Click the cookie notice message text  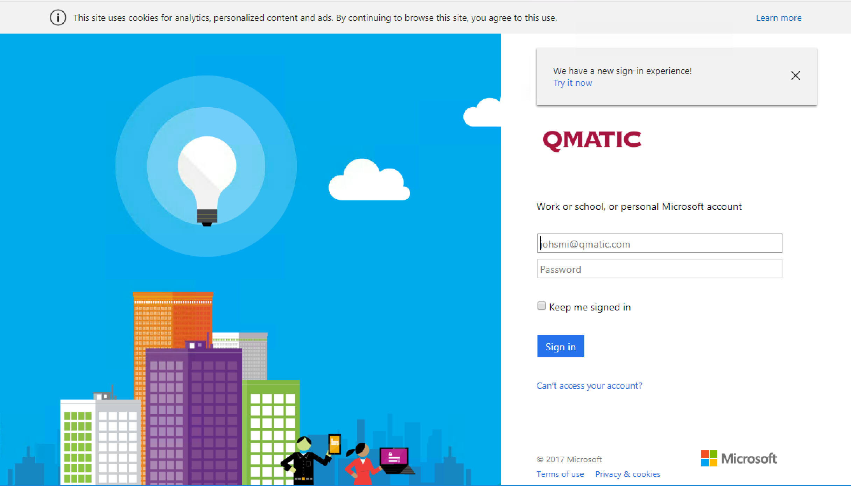coord(315,18)
